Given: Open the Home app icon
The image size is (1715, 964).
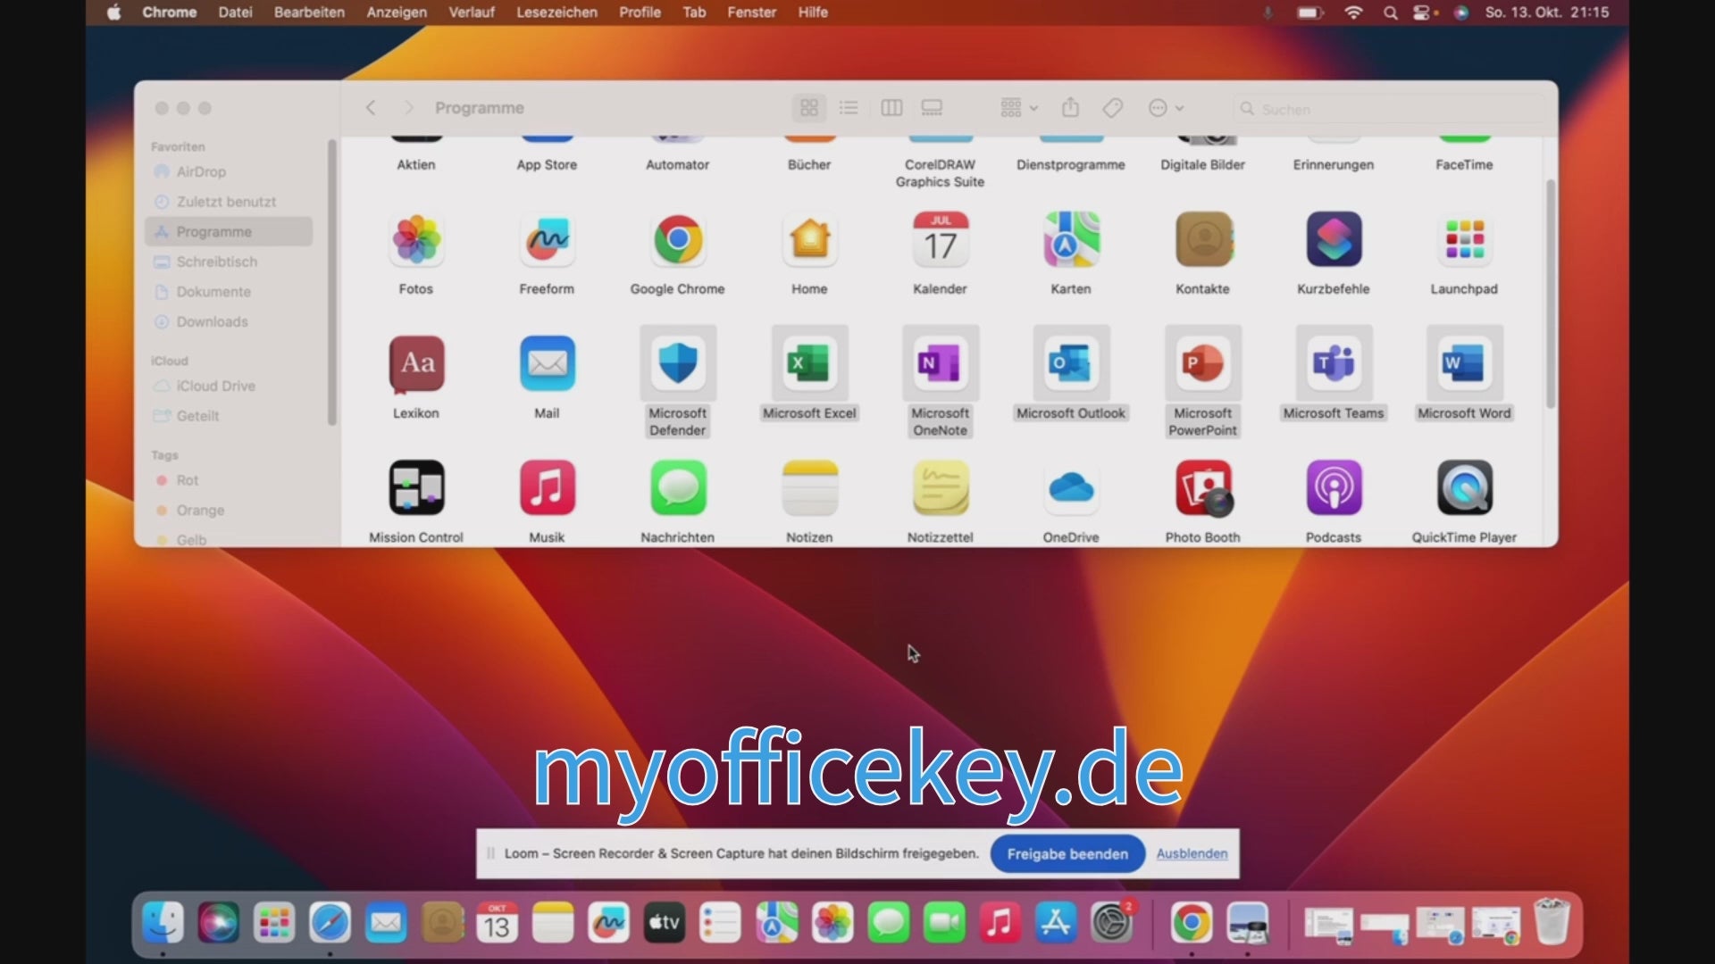Looking at the screenshot, I should coord(809,240).
